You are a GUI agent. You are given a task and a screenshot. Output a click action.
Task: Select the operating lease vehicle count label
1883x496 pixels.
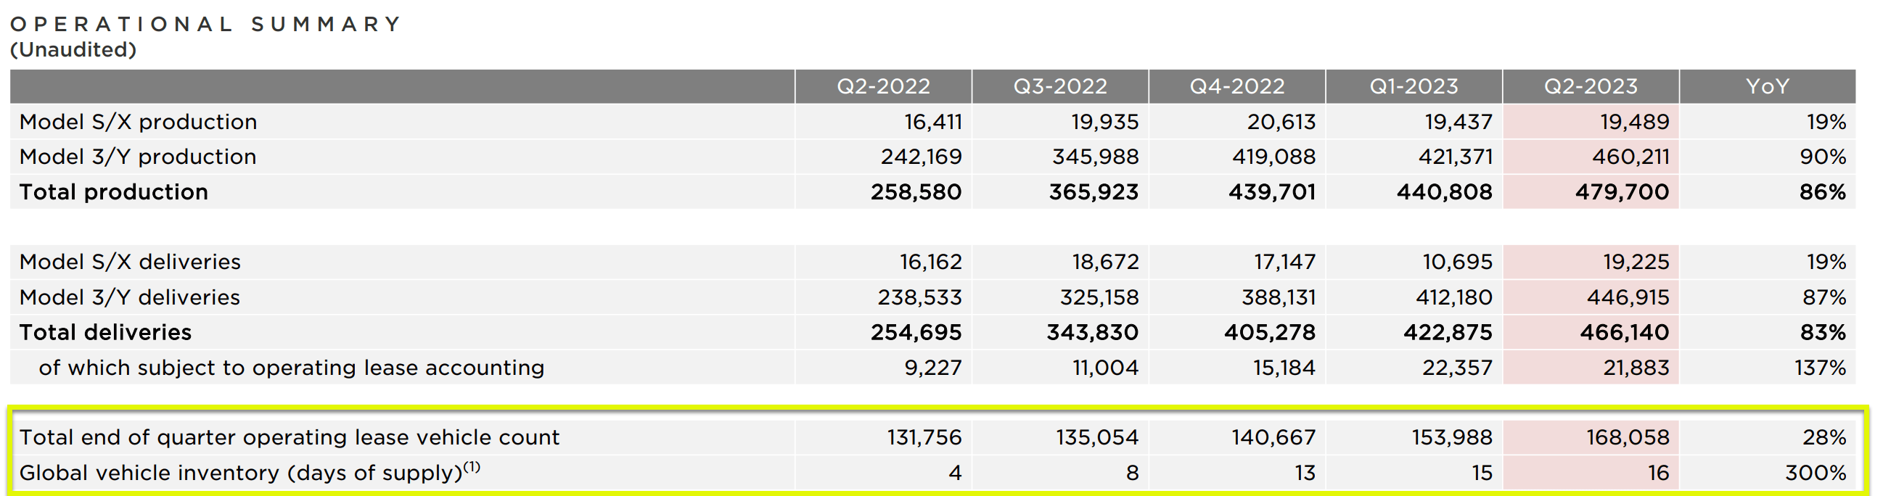(x=290, y=437)
